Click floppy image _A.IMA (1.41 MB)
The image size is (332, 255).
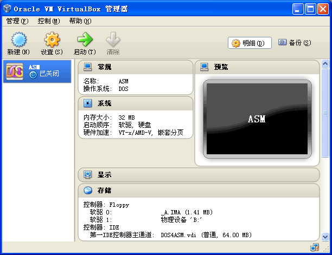187,212
